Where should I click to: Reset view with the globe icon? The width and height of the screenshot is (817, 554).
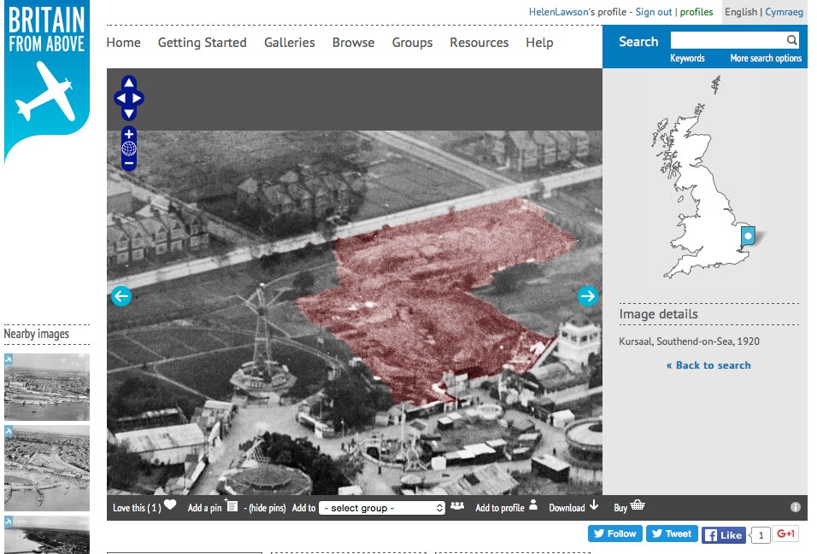click(129, 149)
